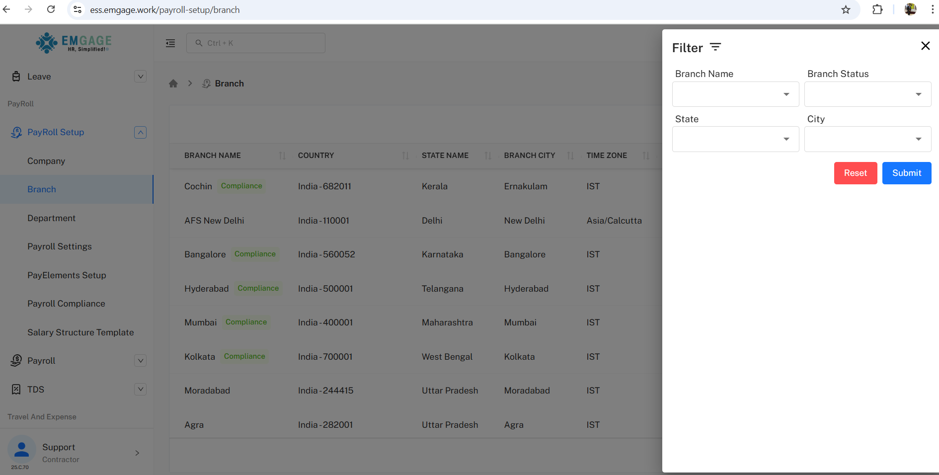Collapse the PayRoll Setup section
This screenshot has width=939, height=475.
140,132
